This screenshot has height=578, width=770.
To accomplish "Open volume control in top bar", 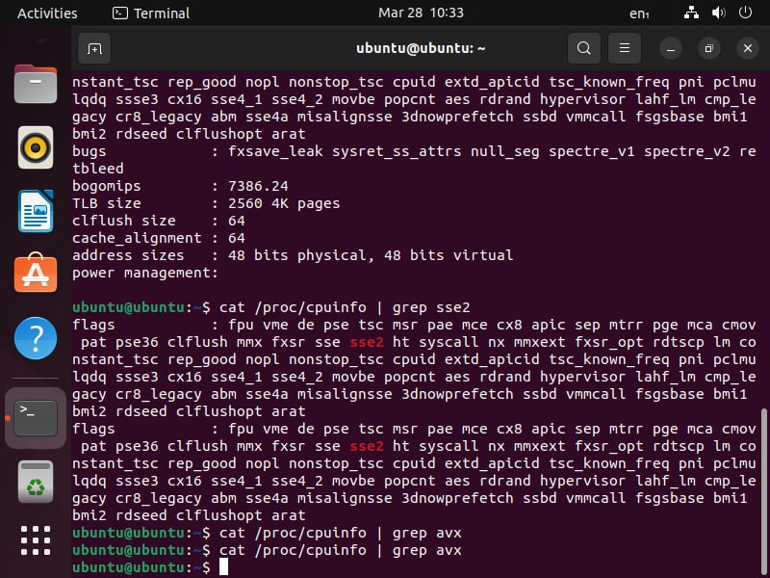I will point(718,13).
